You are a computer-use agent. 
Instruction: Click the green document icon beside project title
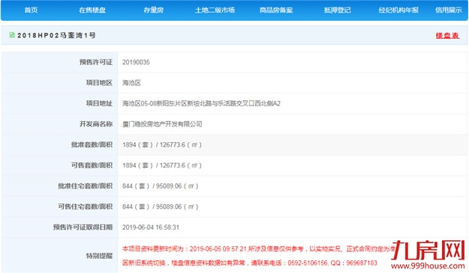[x=12, y=35]
